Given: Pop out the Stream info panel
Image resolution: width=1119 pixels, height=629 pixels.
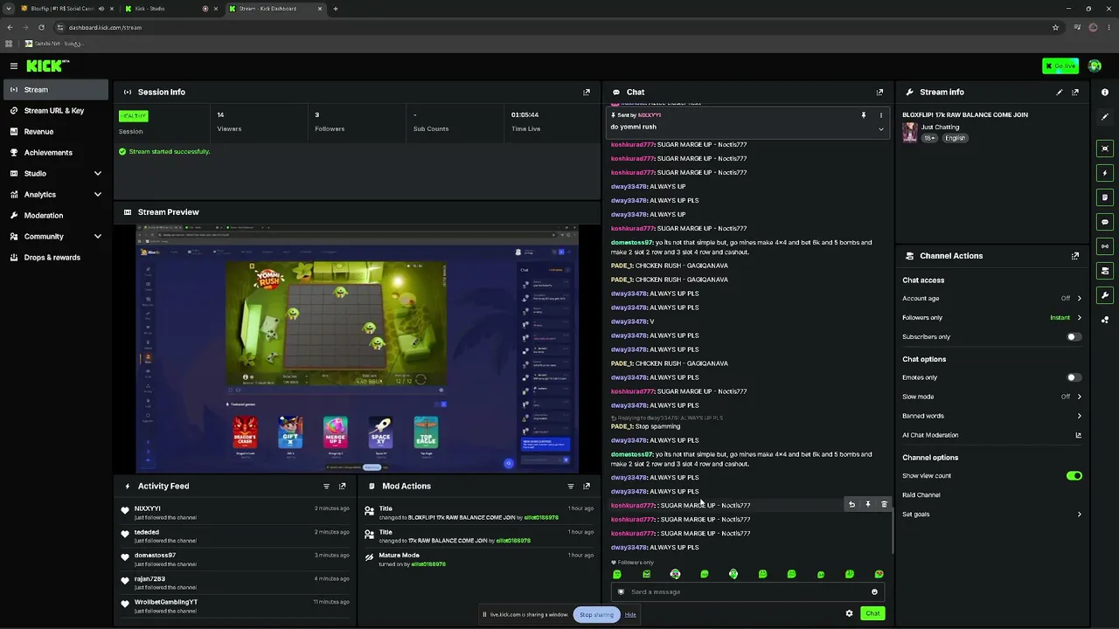Looking at the screenshot, I should click(1075, 92).
